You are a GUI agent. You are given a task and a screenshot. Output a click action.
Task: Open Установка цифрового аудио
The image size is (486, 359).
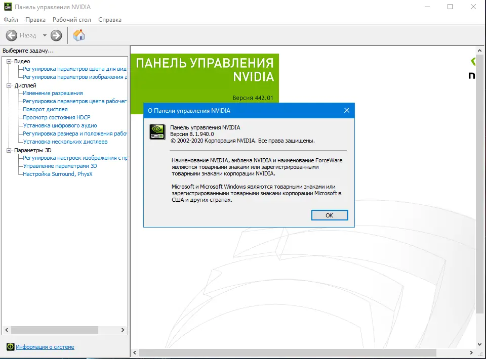(60, 125)
